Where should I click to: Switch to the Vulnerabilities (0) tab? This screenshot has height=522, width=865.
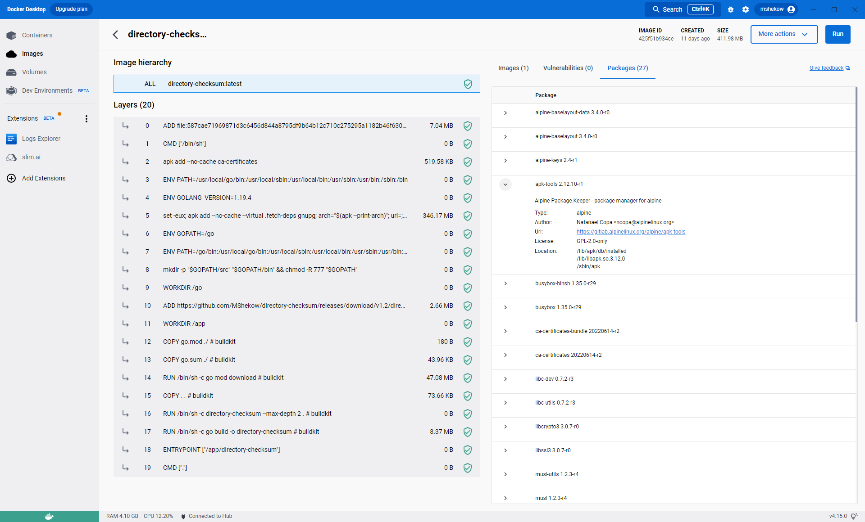568,68
